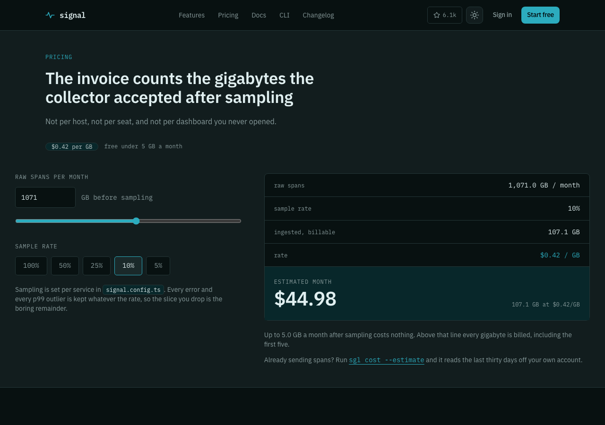Screen dimensions: 605x425
Task: Select the 50% sample rate
Action: pos(65,266)
